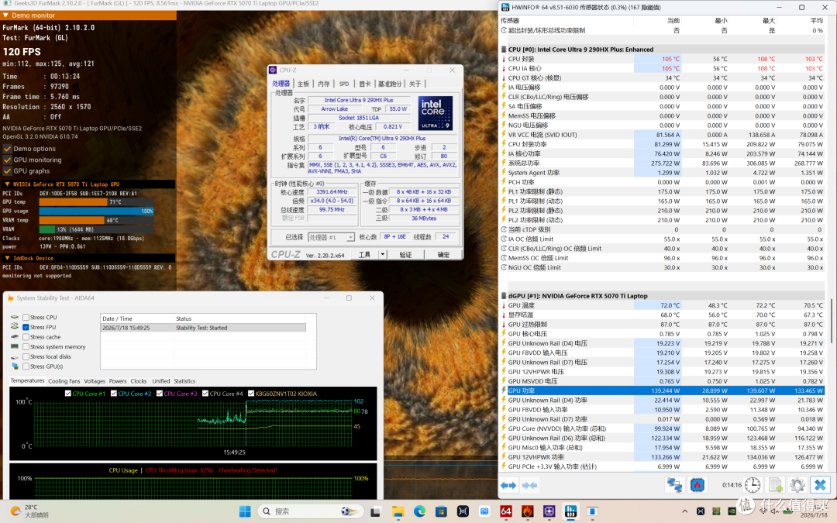This screenshot has height=523, width=837.
Task: Switch CPU-Z to 显卡 tab
Action: (364, 84)
